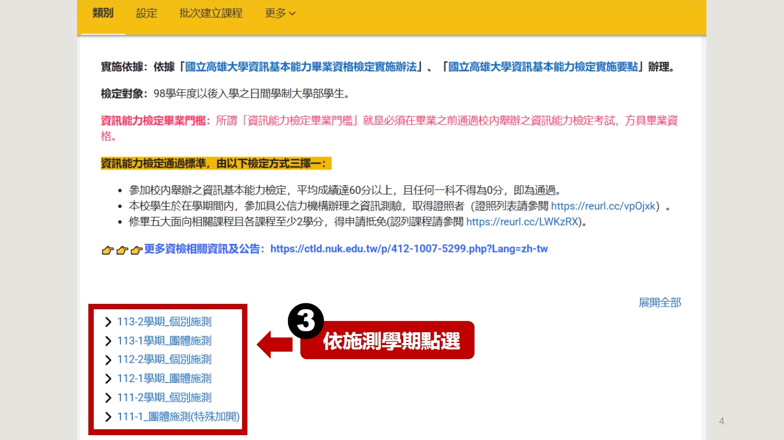The image size is (784, 440).
Task: Open the reurl.cc/vpOjxk certificate list link
Action: point(603,206)
